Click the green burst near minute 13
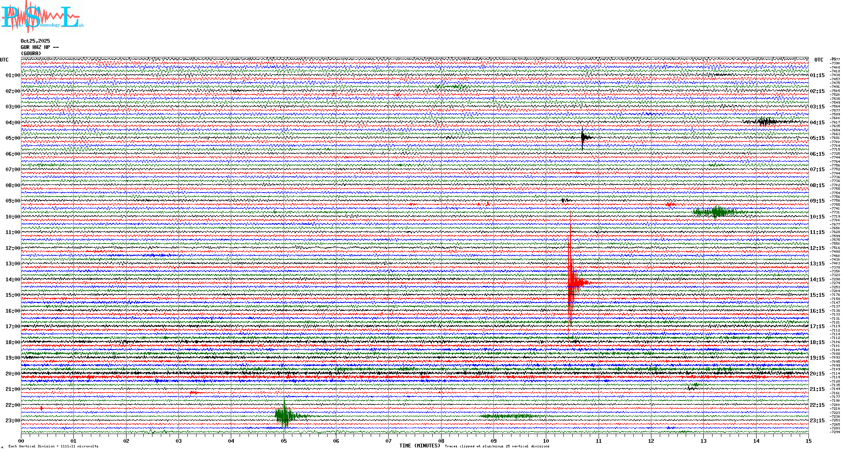This screenshot has width=842, height=452. 717,212
